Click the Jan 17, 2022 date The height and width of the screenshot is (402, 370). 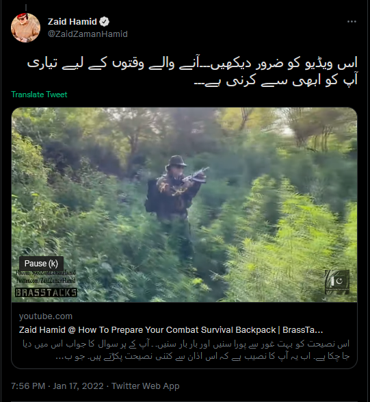coord(78,386)
